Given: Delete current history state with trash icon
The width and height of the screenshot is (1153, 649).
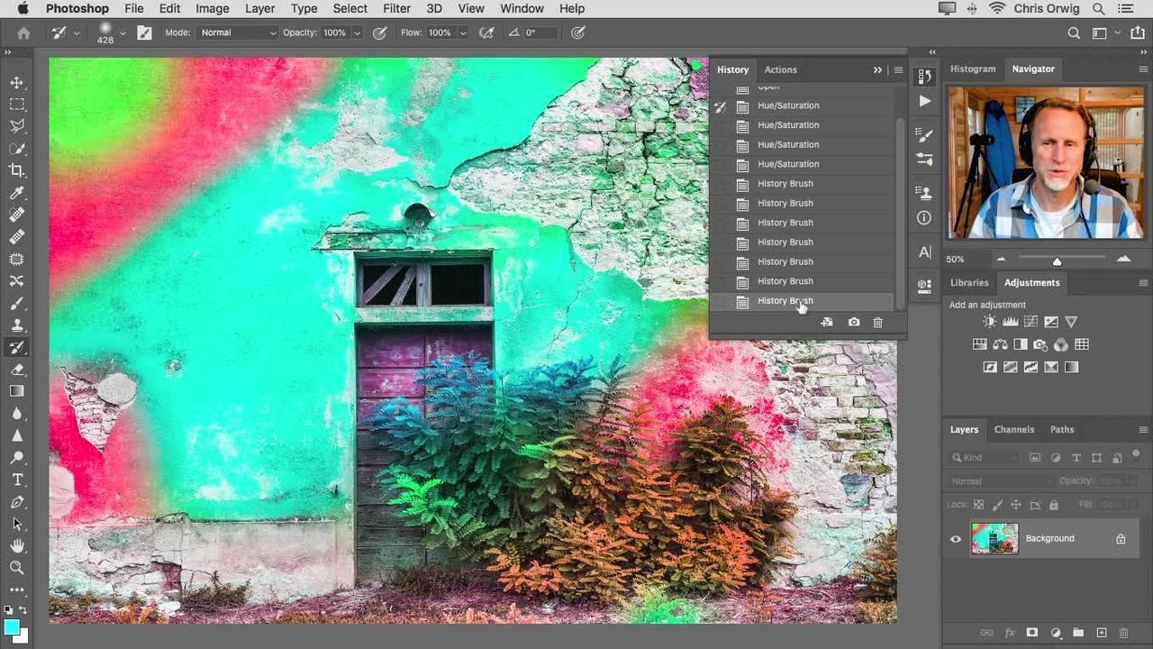Looking at the screenshot, I should (878, 322).
